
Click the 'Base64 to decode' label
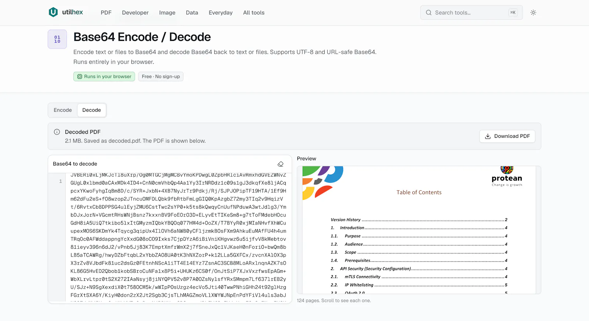click(75, 164)
